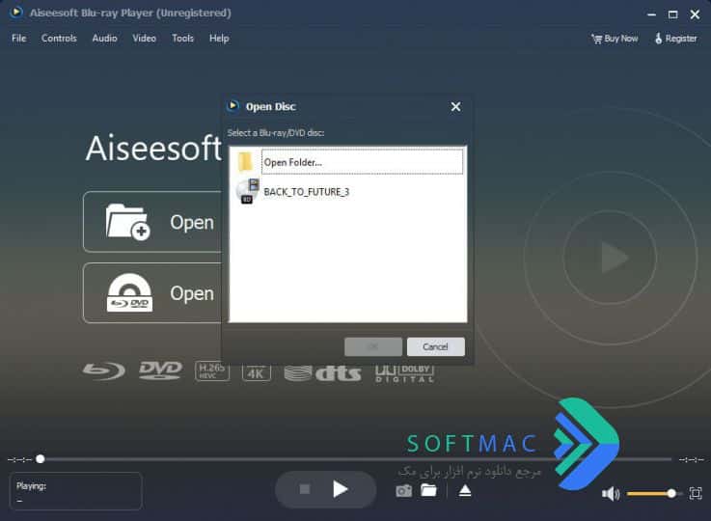Click the Play button in the control bar
Image resolution: width=711 pixels, height=521 pixels.
point(341,489)
